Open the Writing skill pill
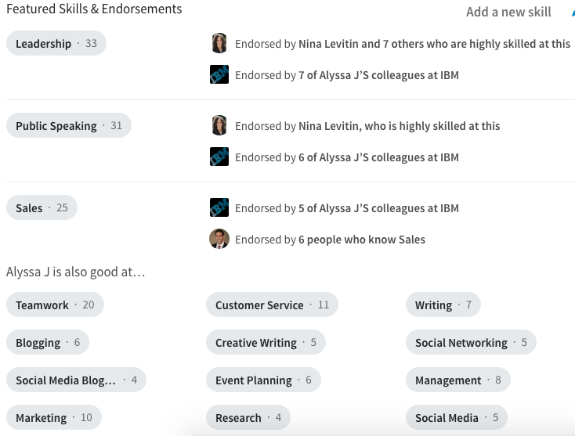The image size is (575, 436). tap(443, 305)
